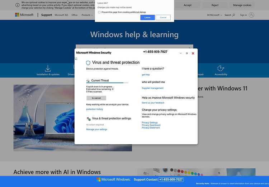Open the Privacy Dashboard link

pos(151,125)
